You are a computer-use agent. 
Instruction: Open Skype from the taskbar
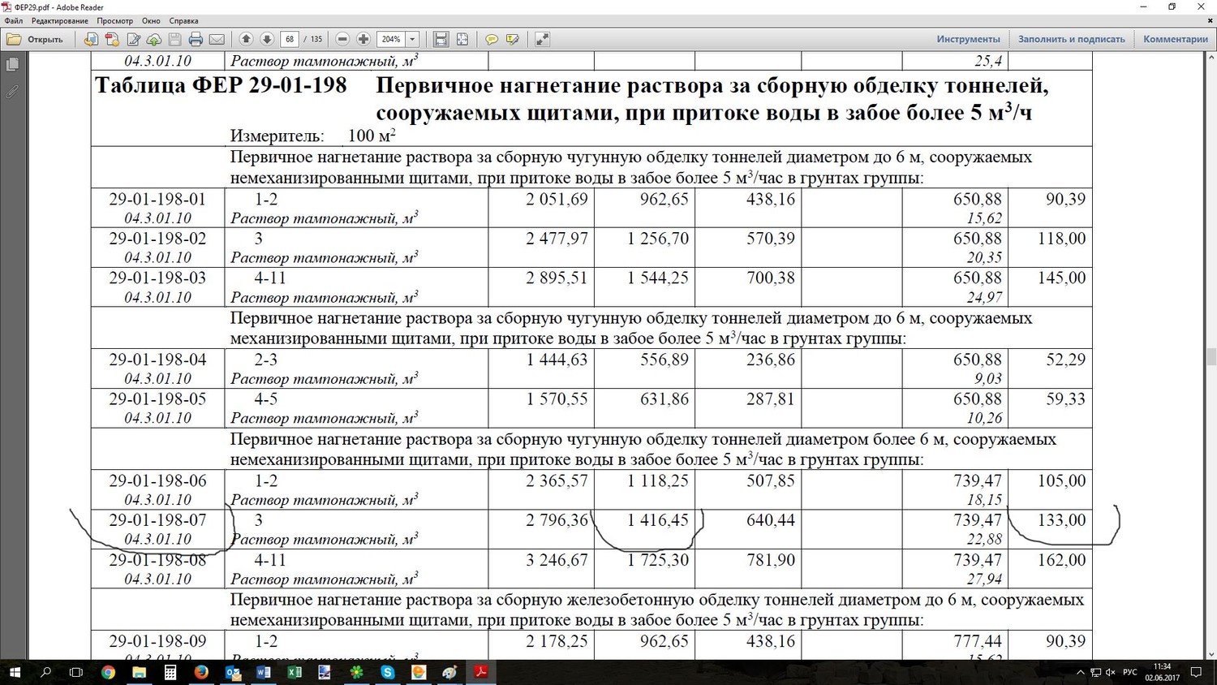click(x=387, y=672)
